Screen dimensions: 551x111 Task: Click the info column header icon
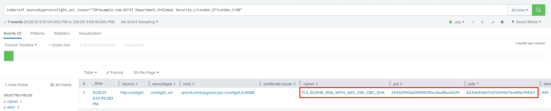pos(84,84)
